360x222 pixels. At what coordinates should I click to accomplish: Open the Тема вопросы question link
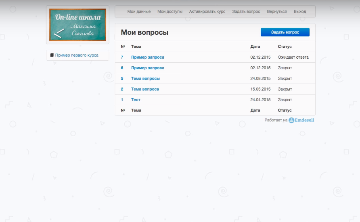(x=145, y=78)
